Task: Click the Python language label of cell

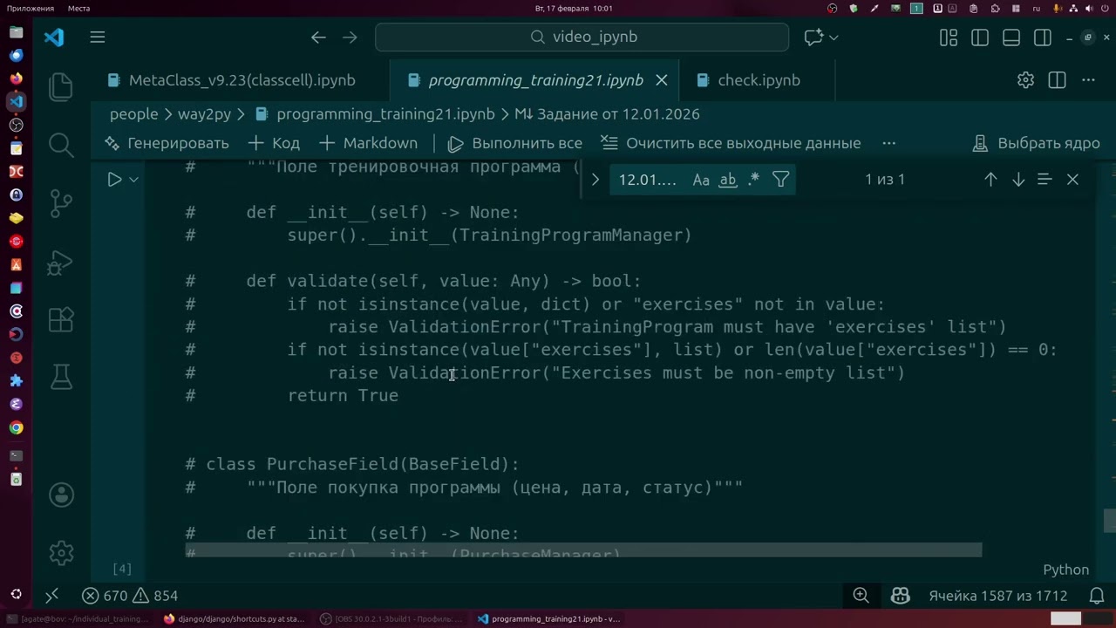Action: click(1066, 570)
